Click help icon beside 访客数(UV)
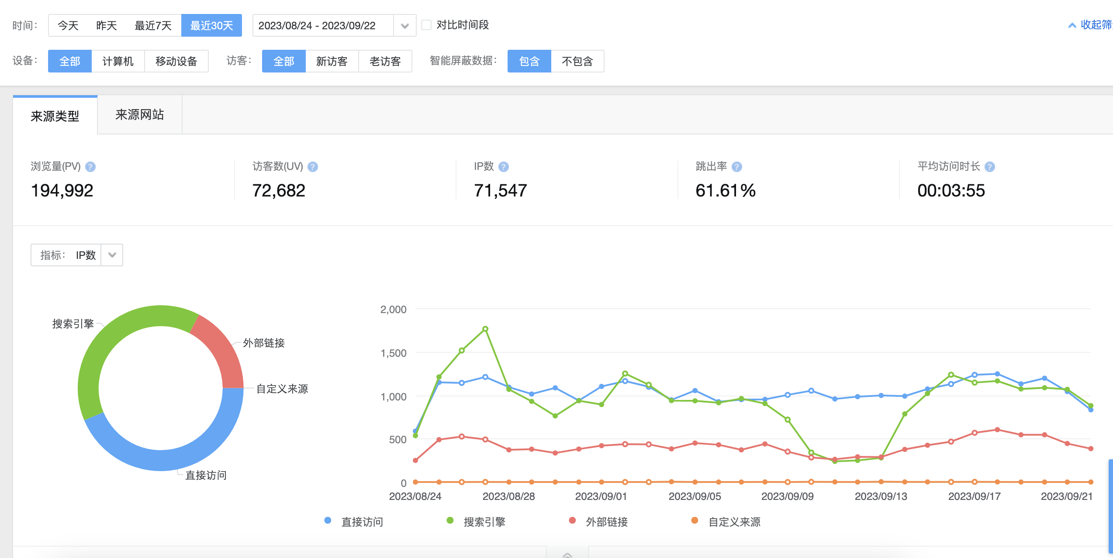Image resolution: width=1113 pixels, height=558 pixels. 313,167
